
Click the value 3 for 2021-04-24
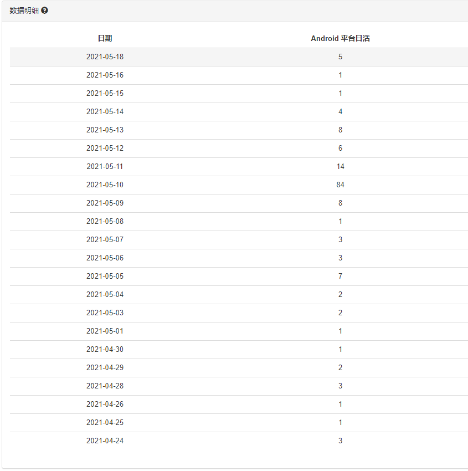pyautogui.click(x=340, y=441)
